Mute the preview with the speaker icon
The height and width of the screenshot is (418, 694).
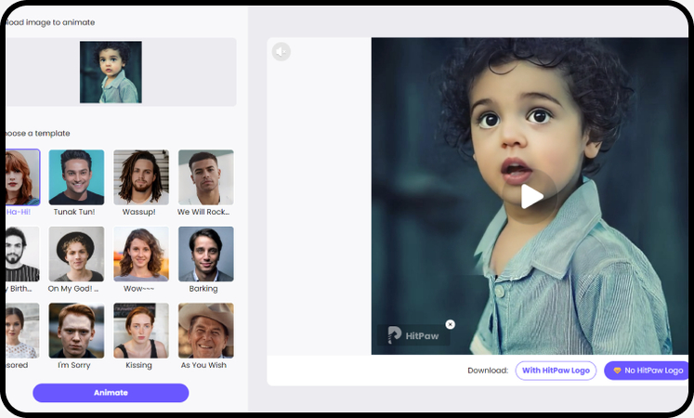[282, 52]
